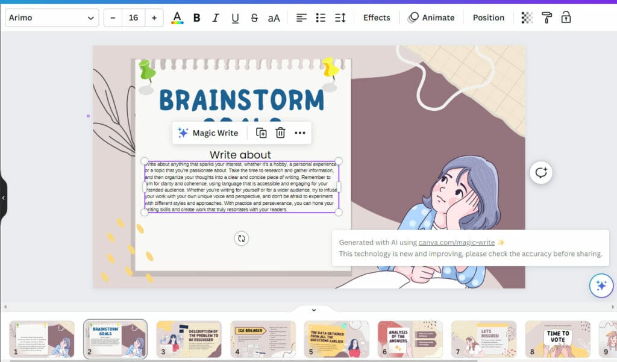The width and height of the screenshot is (617, 362).
Task: Click the copy style paint roller
Action: coord(547,18)
